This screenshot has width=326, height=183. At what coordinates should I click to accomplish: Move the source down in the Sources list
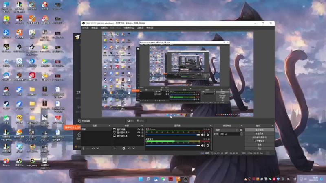pos(134,148)
